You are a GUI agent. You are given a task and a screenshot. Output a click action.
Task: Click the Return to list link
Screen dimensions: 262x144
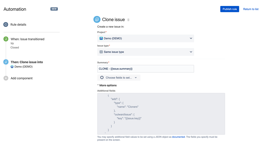click(251, 9)
